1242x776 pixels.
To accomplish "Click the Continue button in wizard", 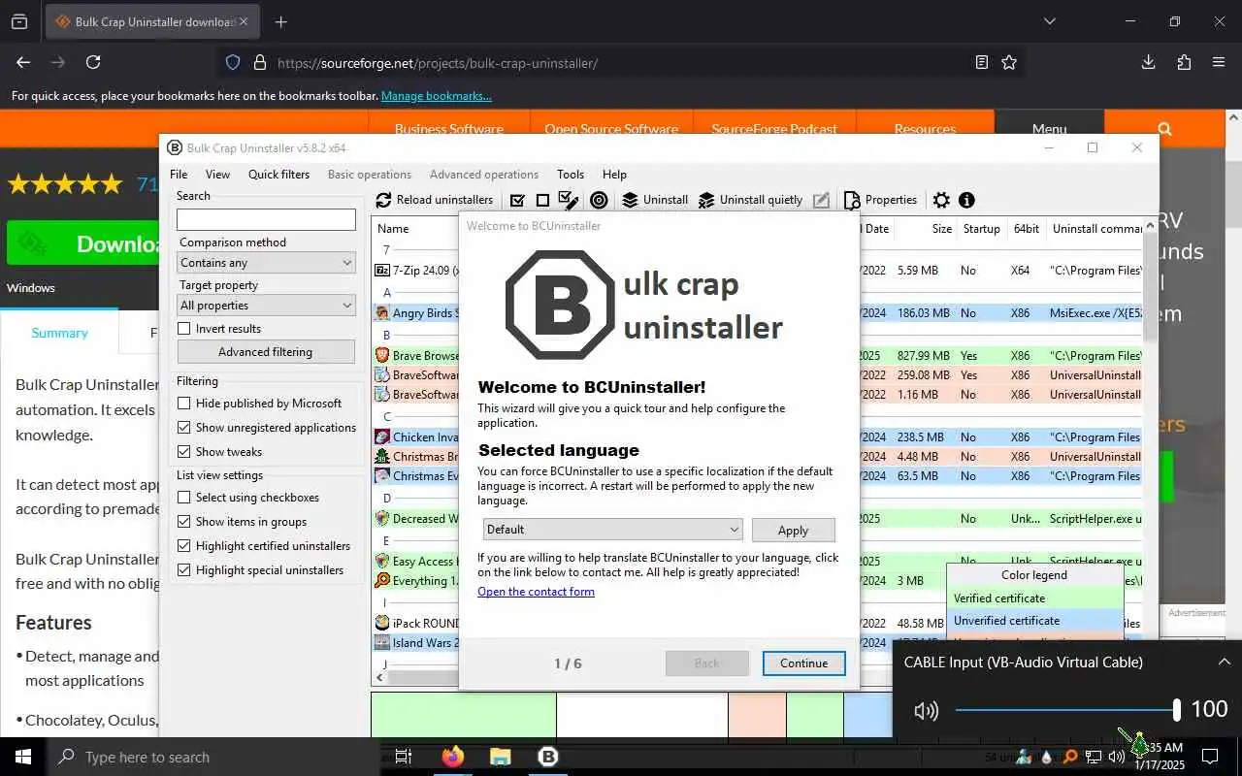I will pos(803,663).
